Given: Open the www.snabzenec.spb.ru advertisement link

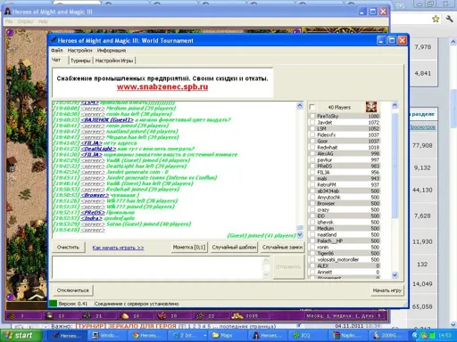Looking at the screenshot, I should (x=162, y=87).
